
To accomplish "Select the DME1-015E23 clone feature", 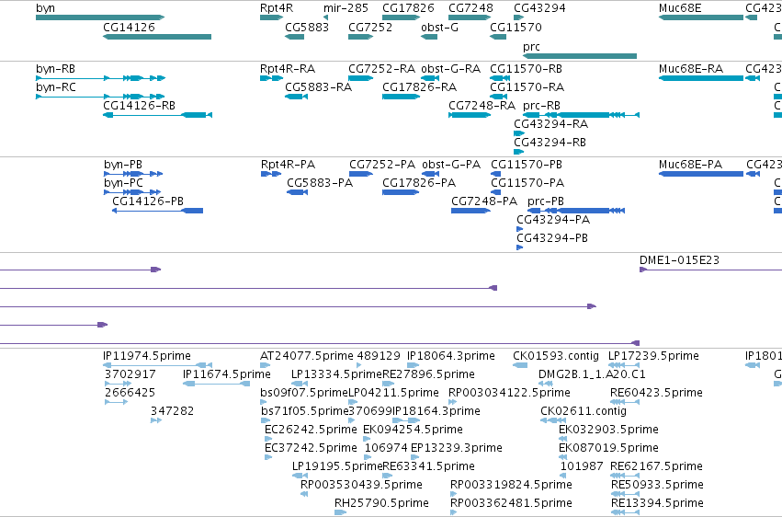I will click(710, 270).
